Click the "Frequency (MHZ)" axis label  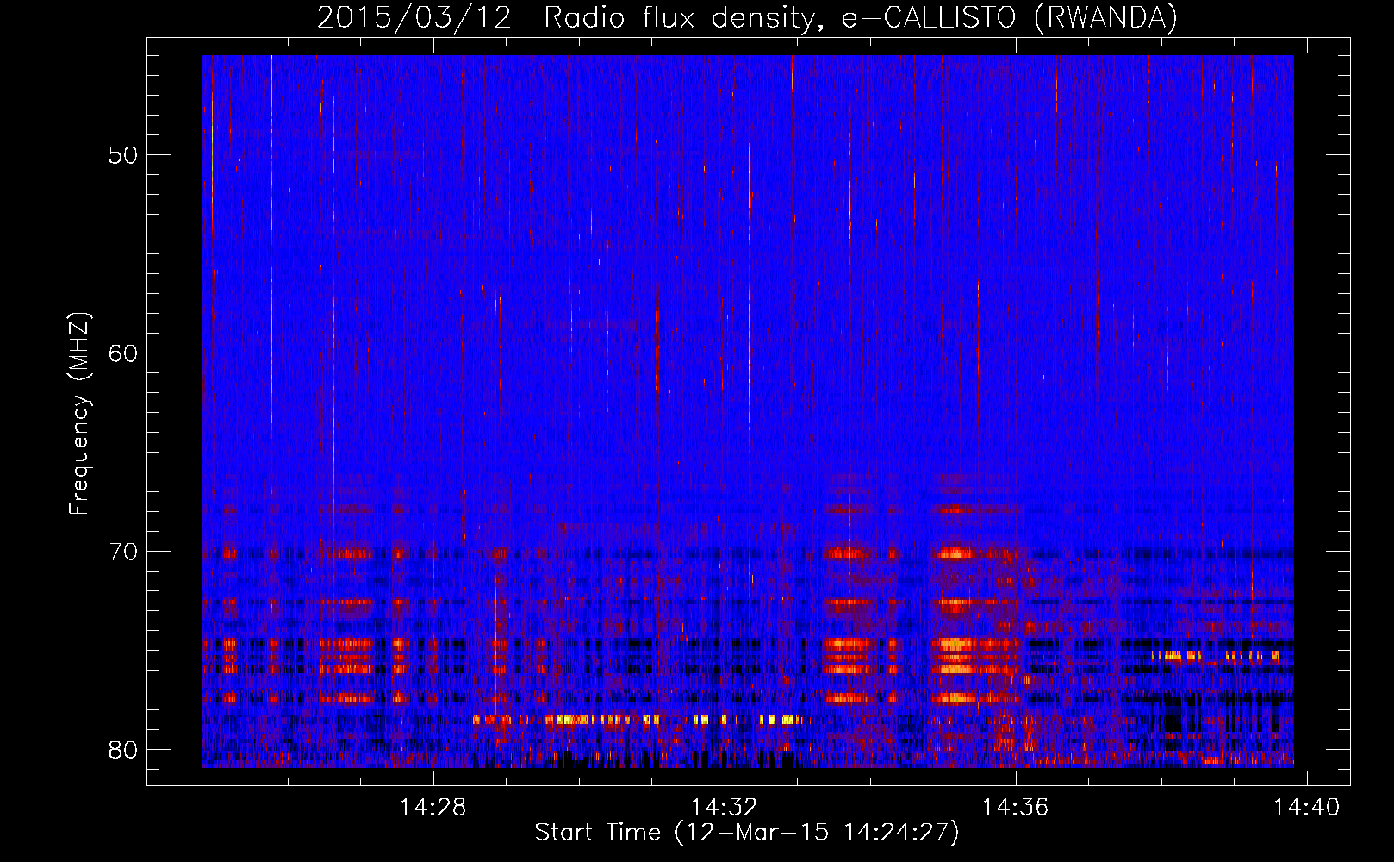pyautogui.click(x=79, y=414)
